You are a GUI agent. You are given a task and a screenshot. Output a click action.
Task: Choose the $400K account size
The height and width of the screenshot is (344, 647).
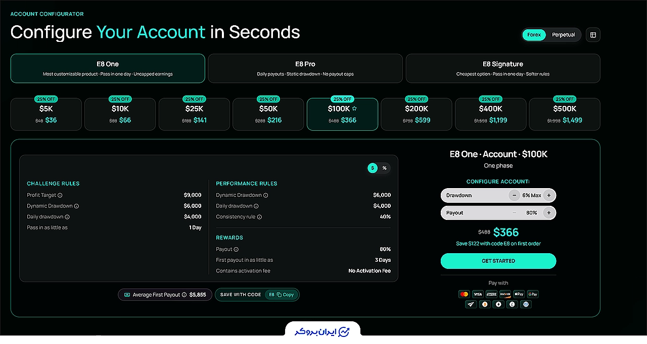pos(491,114)
